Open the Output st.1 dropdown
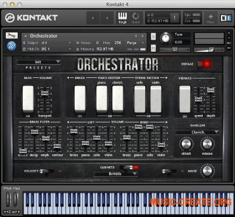This screenshot has width=235, height=217. tap(48, 43)
